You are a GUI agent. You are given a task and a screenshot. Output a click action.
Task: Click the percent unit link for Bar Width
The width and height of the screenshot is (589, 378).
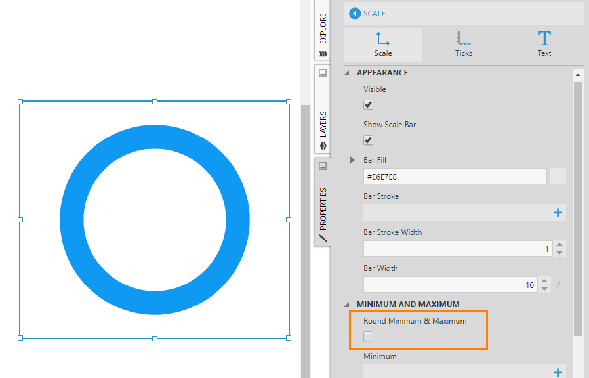tap(559, 285)
